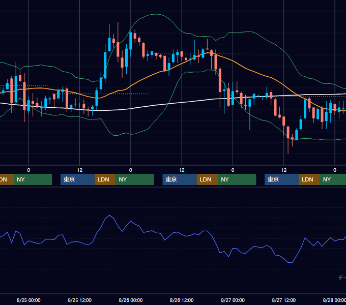Click the 東京 session block on 8/25

pyautogui.click(x=77, y=179)
